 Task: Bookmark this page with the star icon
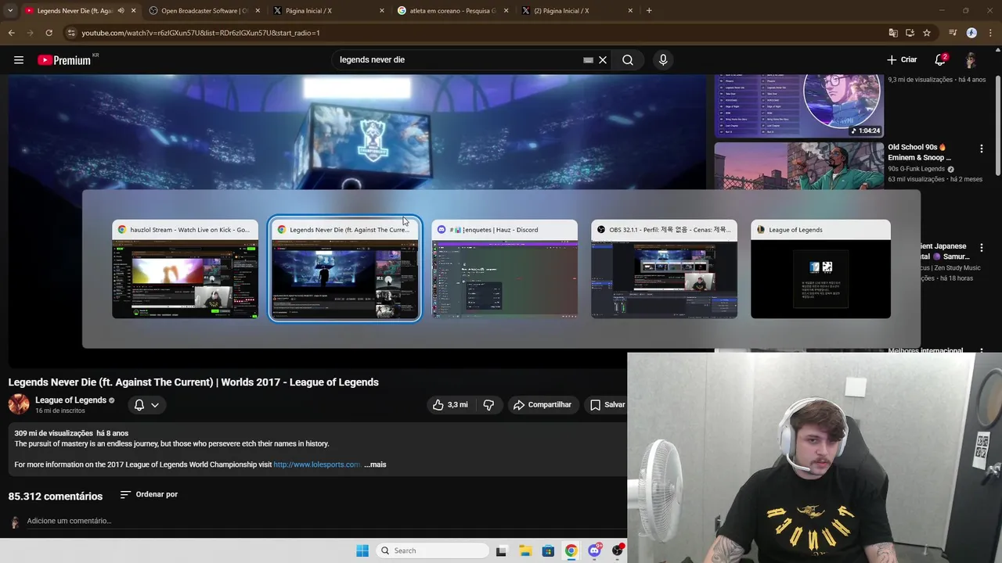[x=927, y=33]
